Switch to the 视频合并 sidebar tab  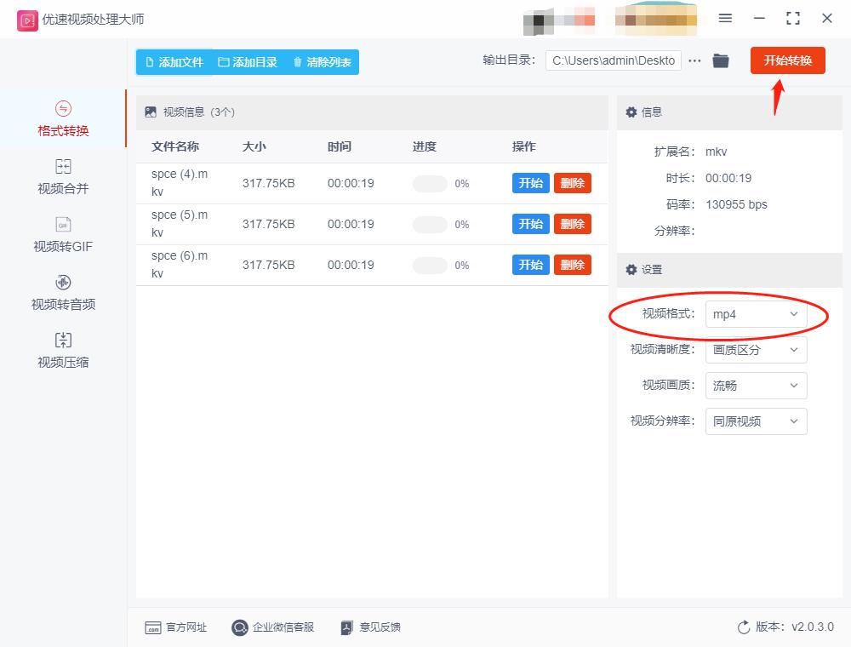tap(63, 177)
